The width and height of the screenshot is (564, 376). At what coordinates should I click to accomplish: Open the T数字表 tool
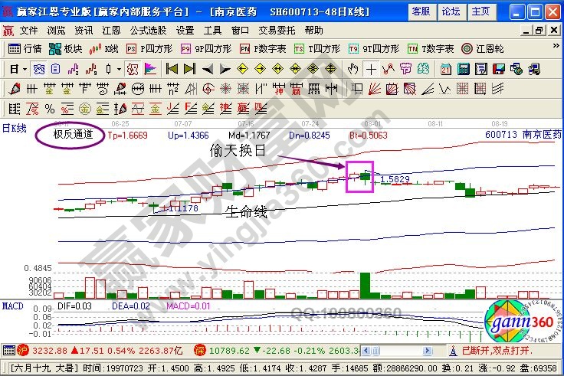click(431, 48)
